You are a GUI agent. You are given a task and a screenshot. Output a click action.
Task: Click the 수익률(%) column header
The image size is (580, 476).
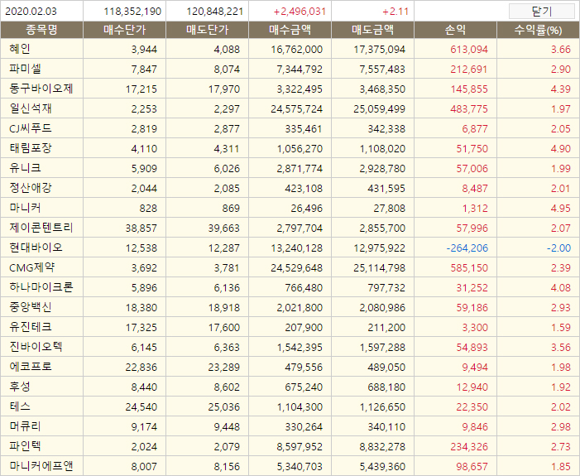[x=538, y=30]
